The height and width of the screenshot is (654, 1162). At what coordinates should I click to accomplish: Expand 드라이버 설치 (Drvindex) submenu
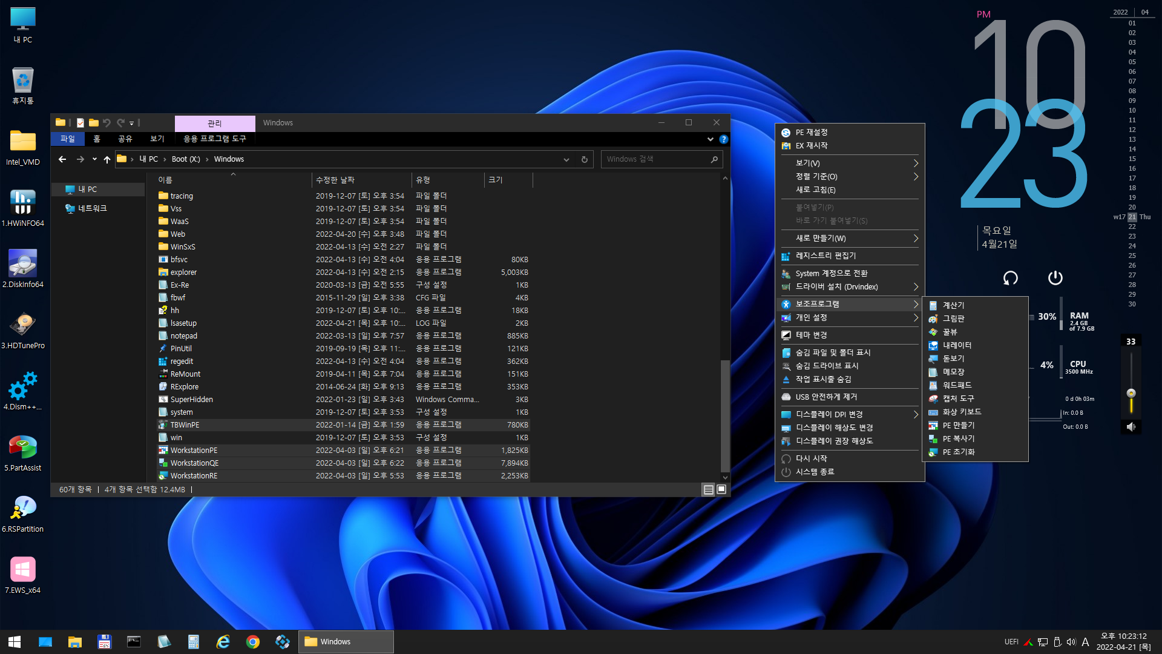(x=850, y=286)
